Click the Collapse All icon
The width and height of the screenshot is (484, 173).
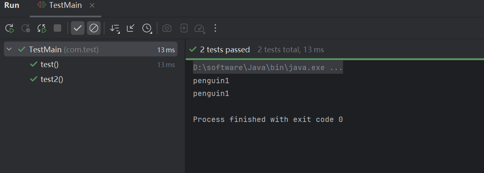[x=131, y=28]
